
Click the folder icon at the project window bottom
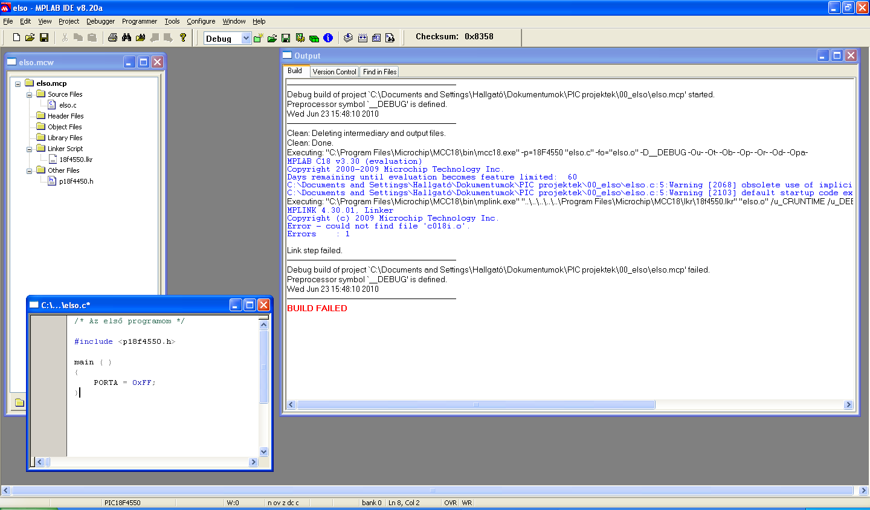pos(19,402)
